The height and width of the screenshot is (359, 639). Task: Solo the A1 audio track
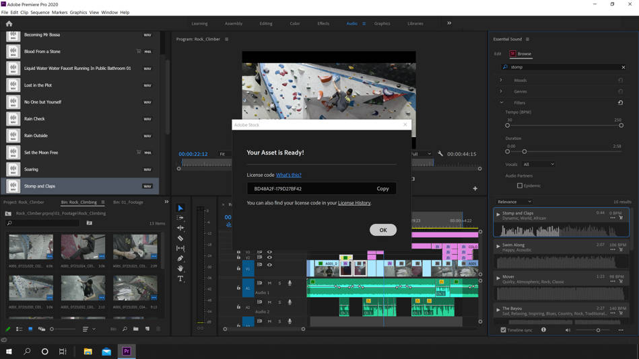tap(279, 283)
